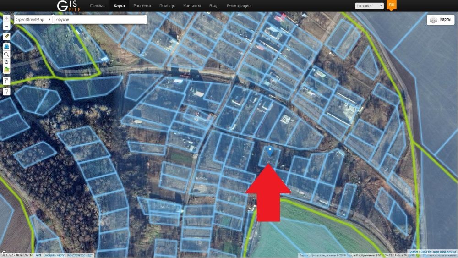Click Вход login link
The width and height of the screenshot is (458, 258).
pos(214,6)
